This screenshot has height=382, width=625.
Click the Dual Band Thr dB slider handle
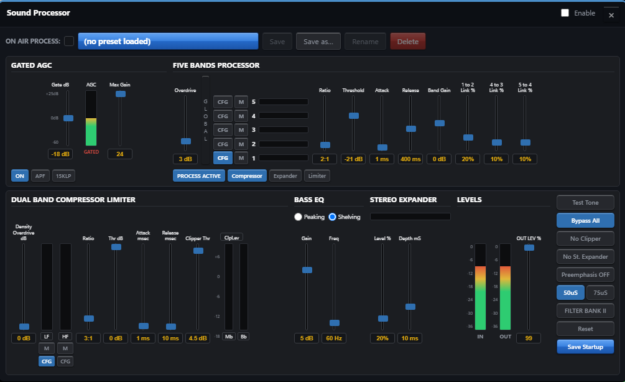(x=116, y=247)
